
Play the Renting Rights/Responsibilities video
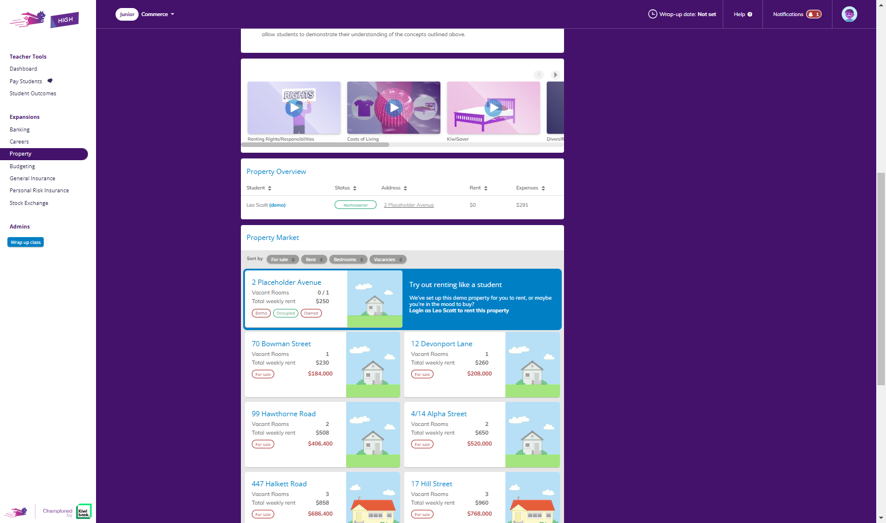(294, 107)
